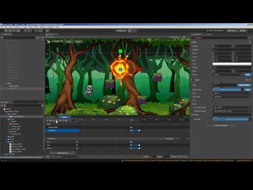Collapse the Platform_Game folder in Assets
Screen dimensions: 253x190
click(x=5, y=111)
